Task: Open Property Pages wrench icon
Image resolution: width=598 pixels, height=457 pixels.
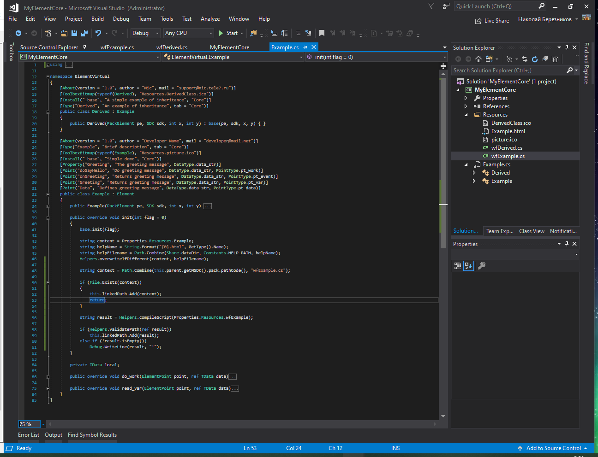Action: (x=482, y=266)
